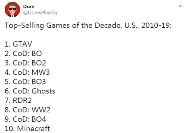Click the word 'Games' in the headline

click(58, 25)
